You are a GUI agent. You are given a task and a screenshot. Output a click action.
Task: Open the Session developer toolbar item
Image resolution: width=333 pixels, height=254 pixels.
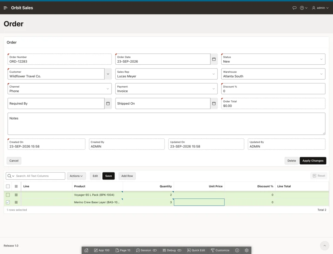[x=146, y=250]
